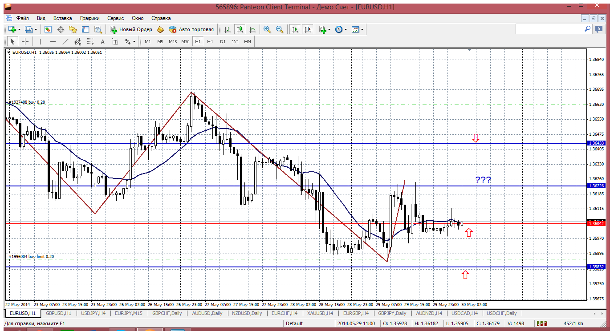The image size is (610, 331).
Task: Switch to the GBPUSD,H1 chart tab
Action: coord(58,313)
